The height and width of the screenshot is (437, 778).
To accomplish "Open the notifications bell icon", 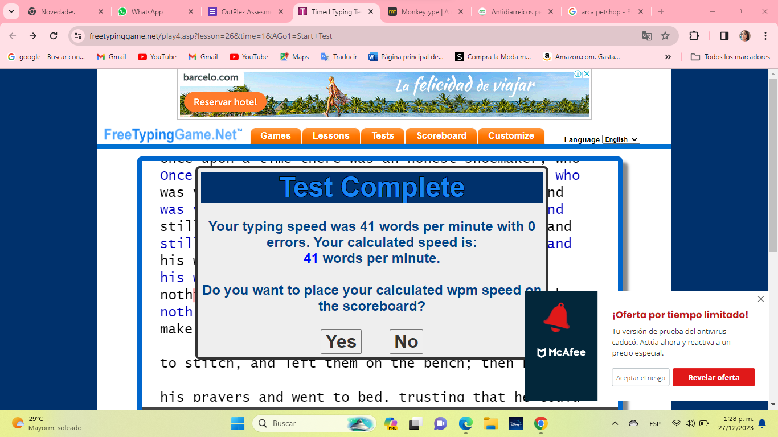I will tap(762, 423).
